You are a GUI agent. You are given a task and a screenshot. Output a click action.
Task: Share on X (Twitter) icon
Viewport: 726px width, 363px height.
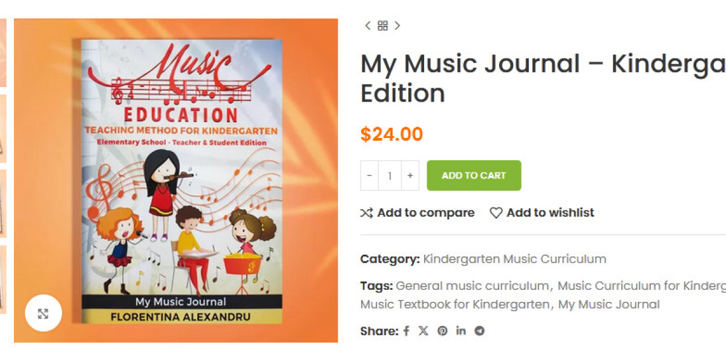423,331
